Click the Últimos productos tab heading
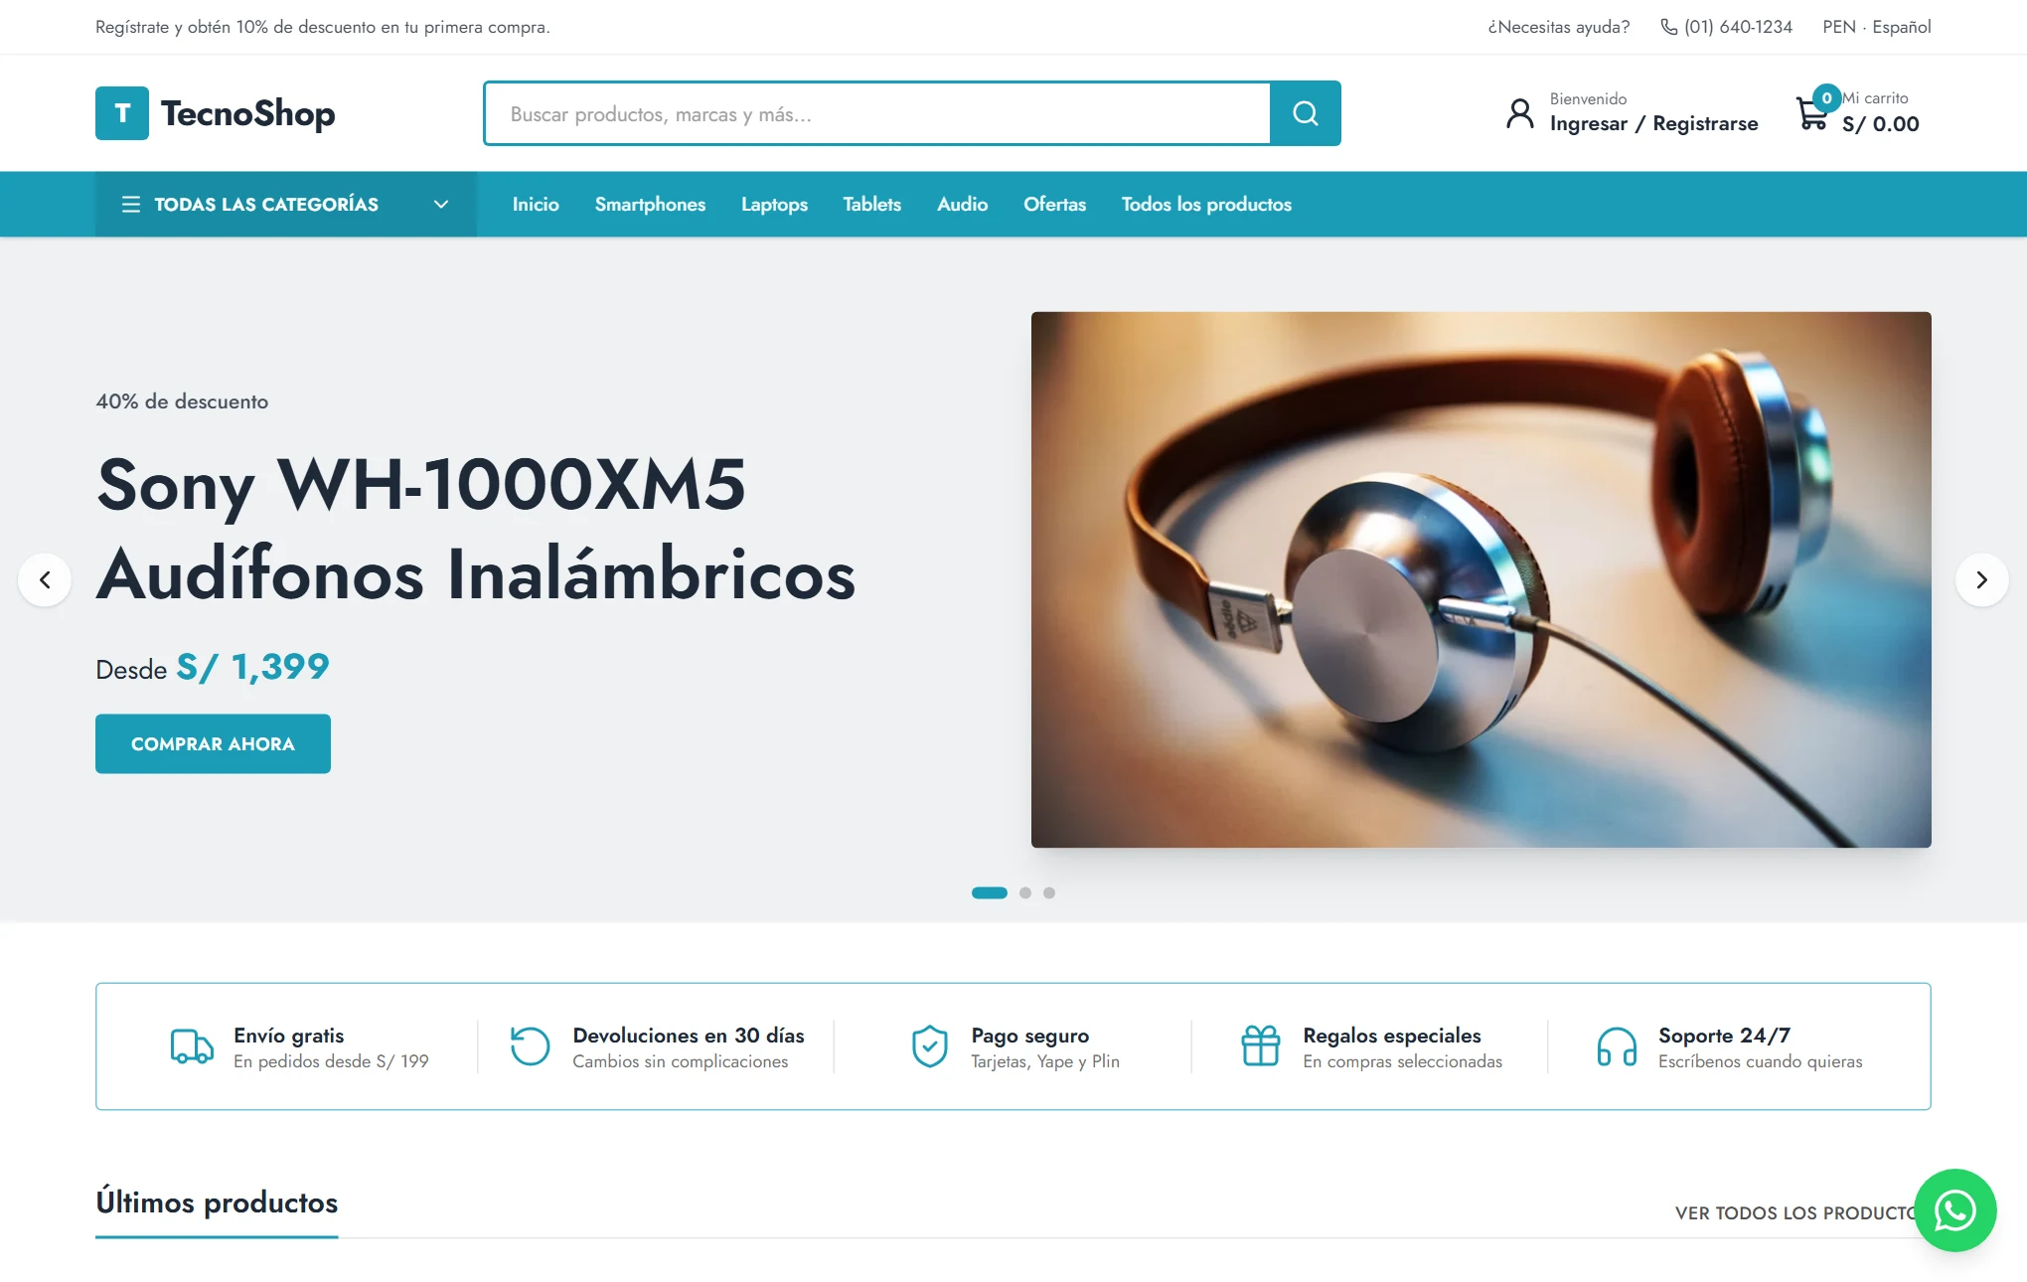The height and width of the screenshot is (1282, 2027). (x=217, y=1202)
